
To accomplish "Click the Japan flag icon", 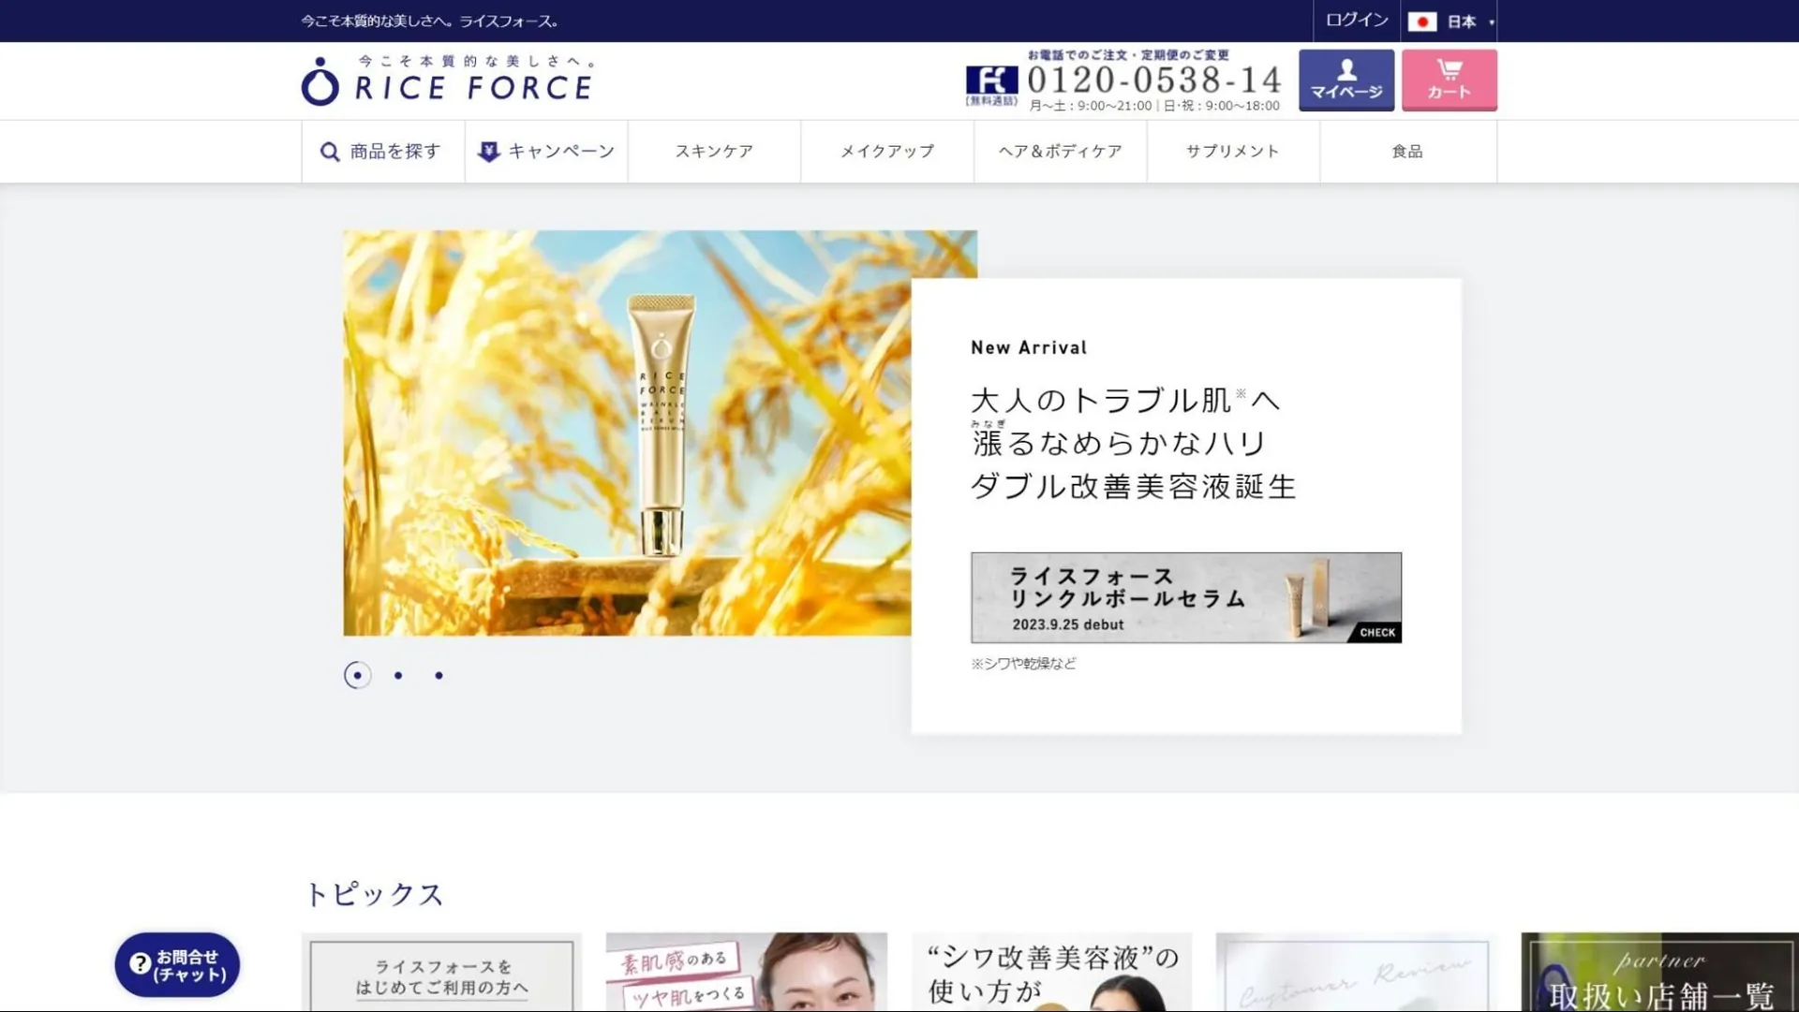I will (1421, 22).
